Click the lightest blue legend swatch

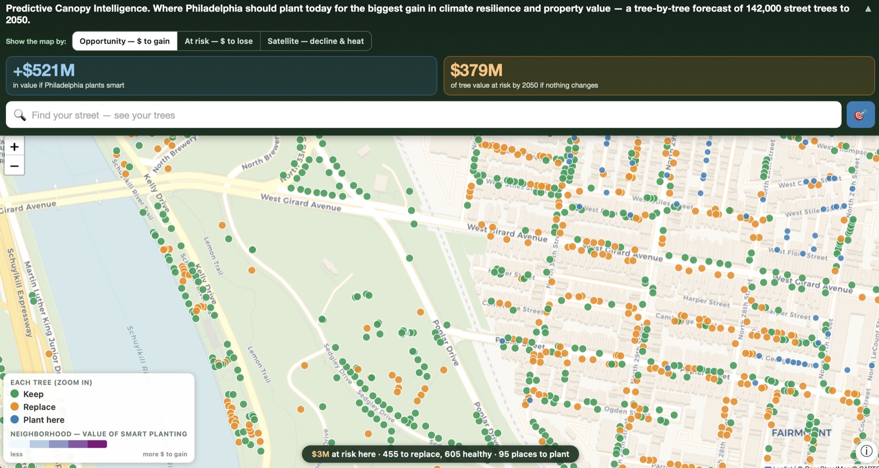(20, 444)
